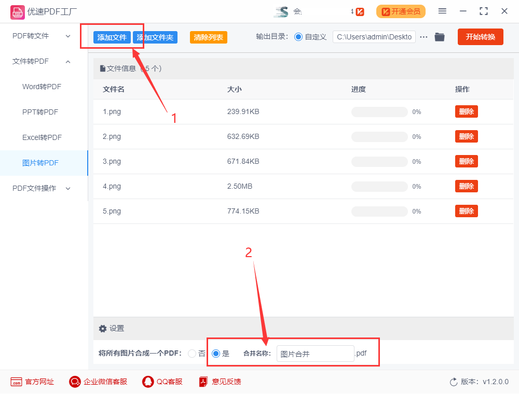
Task: Click the 合并名称 input field
Action: (316, 354)
